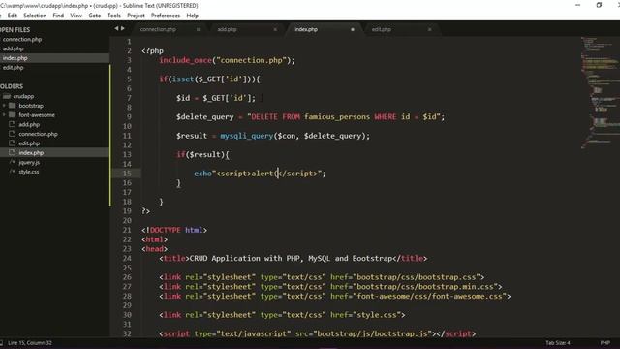Screen dimensions: 620x349
Task: Open add.php under Open Files
Action: [x=13, y=48]
